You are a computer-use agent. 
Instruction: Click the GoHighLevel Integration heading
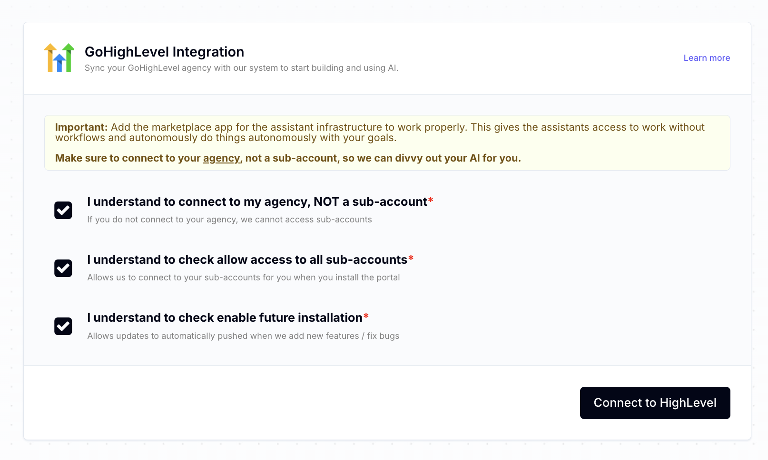click(164, 52)
